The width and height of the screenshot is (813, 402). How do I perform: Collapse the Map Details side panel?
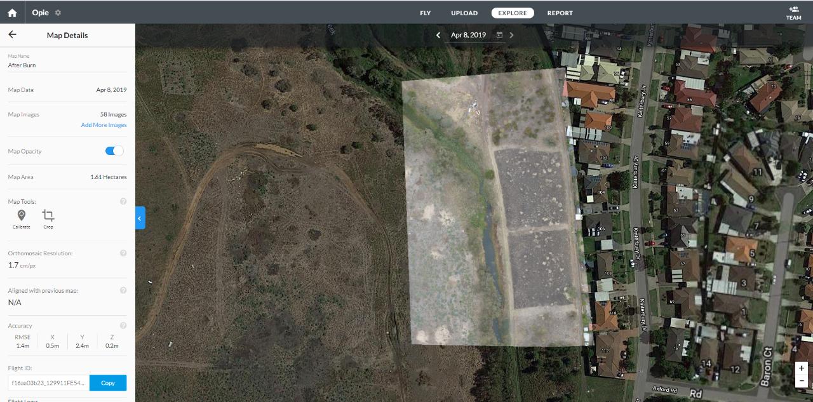pos(140,218)
